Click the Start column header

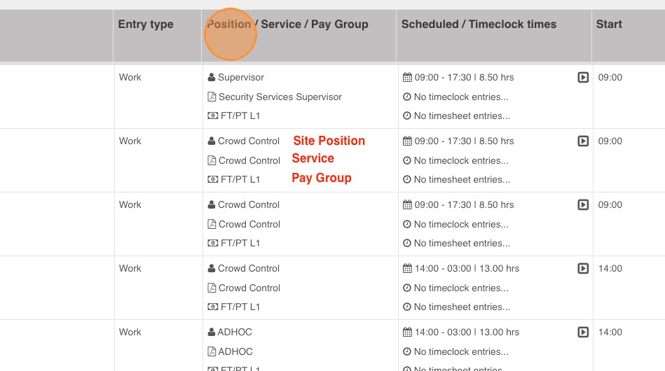click(609, 24)
